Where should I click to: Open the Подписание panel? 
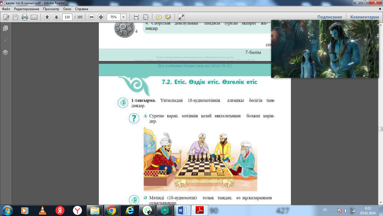[330, 17]
